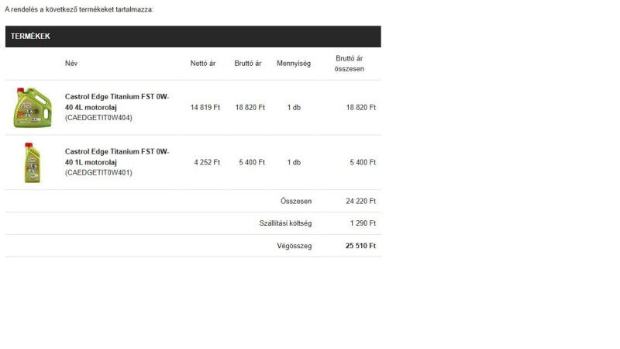Click the Bruttó ár column header
Viewport: 620px width, 349px height.
pos(248,64)
